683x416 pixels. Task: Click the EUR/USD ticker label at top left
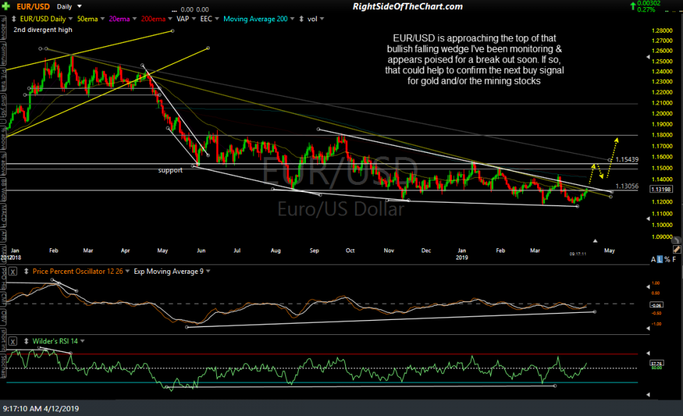tap(32, 6)
